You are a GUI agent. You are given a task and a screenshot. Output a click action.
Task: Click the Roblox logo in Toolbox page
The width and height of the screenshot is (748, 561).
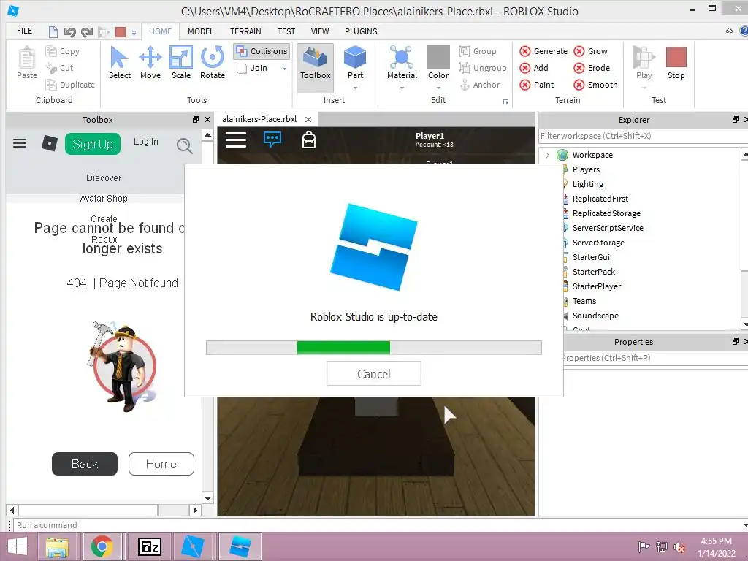50,143
